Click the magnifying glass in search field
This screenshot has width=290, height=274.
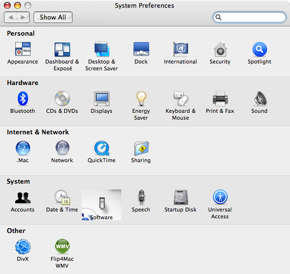[218, 17]
